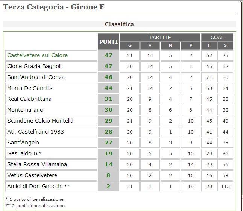Image resolution: width=243 pixels, height=211 pixels.
Task: Click Morra De Sanctis in the standings
Action: pyautogui.click(x=30, y=88)
